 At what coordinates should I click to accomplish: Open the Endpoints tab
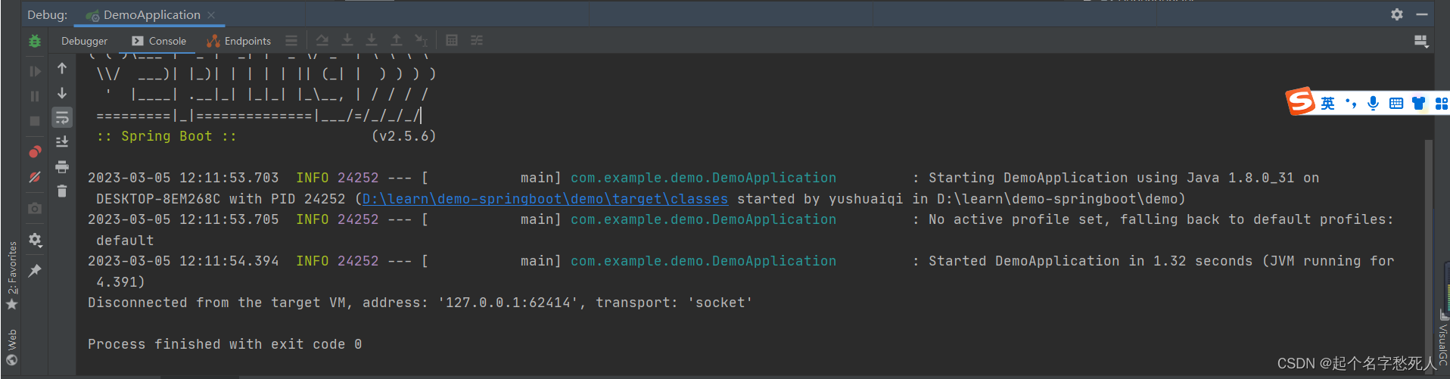click(239, 41)
